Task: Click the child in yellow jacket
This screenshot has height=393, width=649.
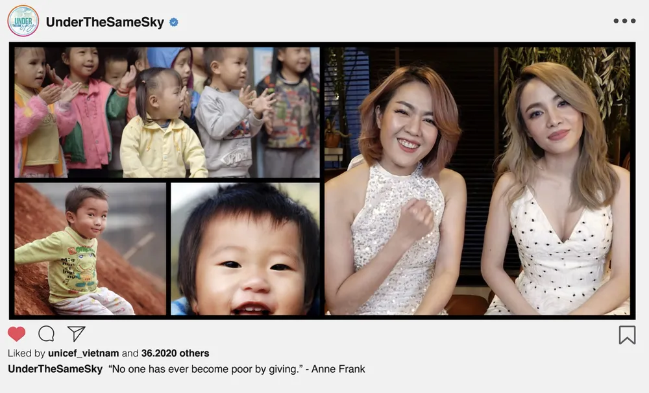Action: pos(163,124)
